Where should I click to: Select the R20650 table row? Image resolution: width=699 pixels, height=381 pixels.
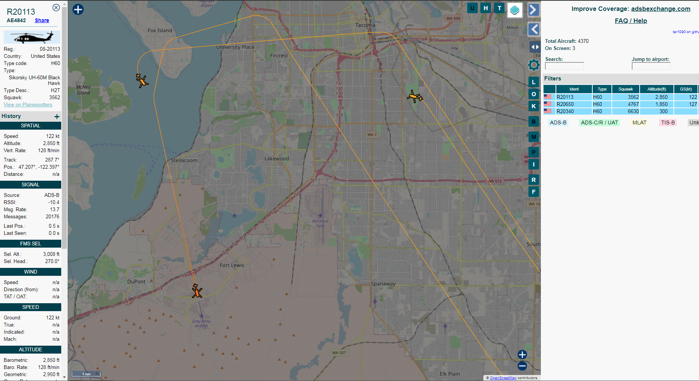coord(621,104)
